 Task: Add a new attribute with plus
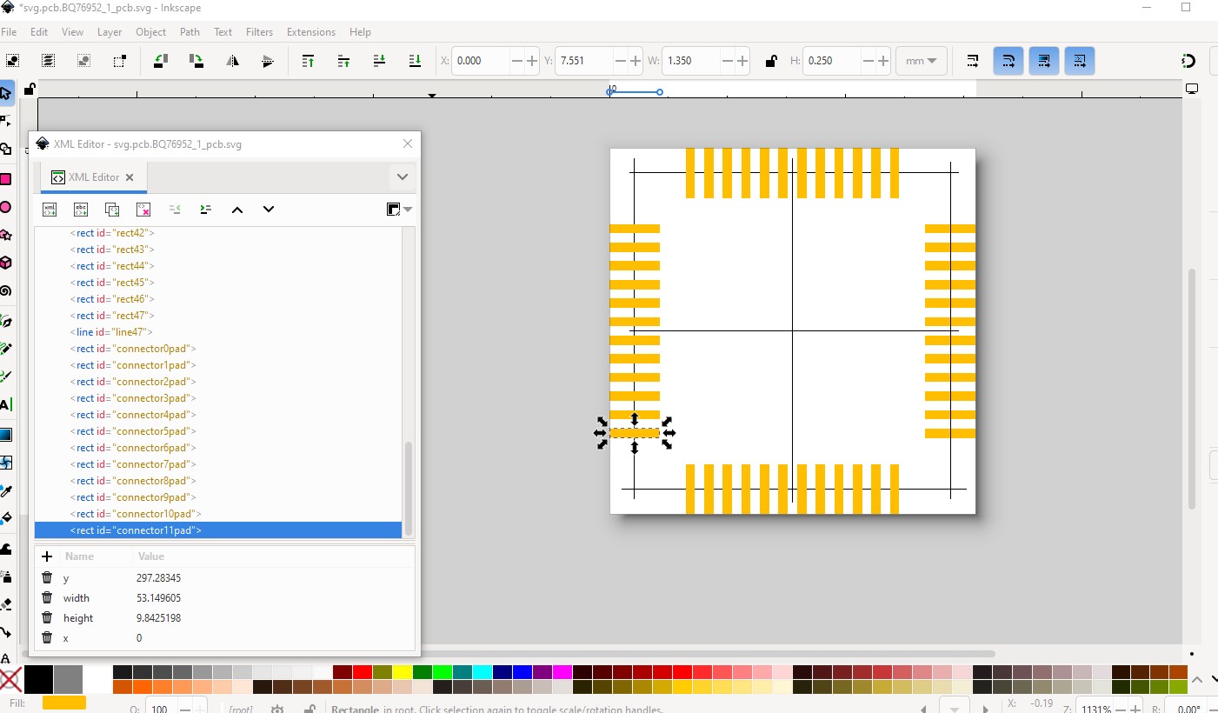click(47, 556)
